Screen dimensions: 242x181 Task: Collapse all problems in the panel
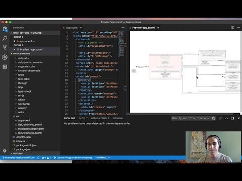click(220, 118)
